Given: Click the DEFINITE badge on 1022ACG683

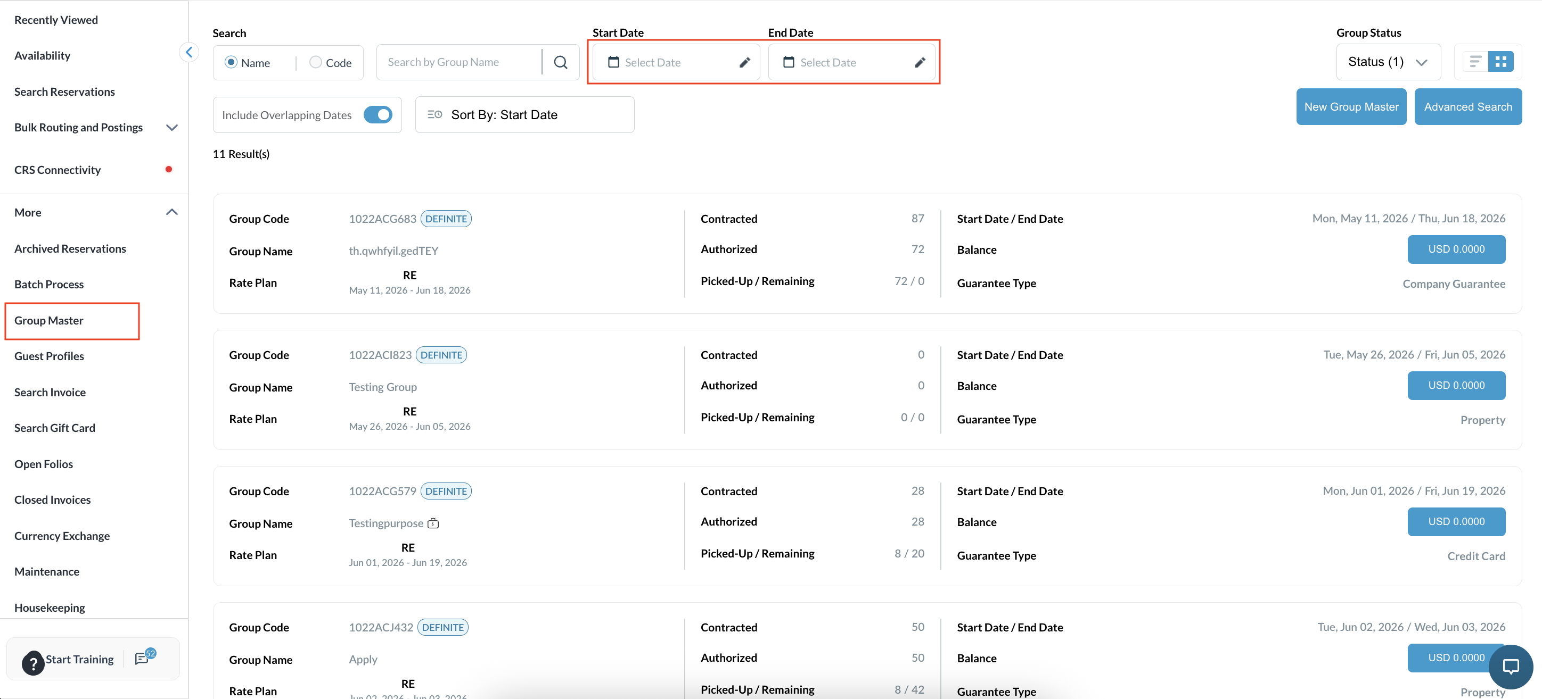Looking at the screenshot, I should pos(446,219).
